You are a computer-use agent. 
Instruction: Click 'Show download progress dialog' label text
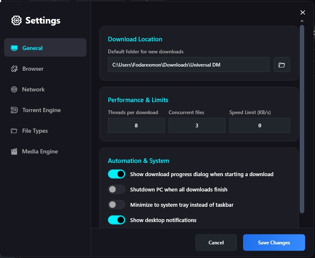tap(202, 174)
